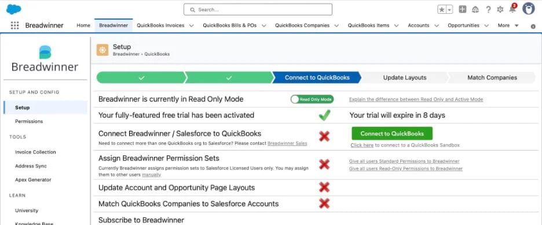Open the More navigation dropdown

[508, 25]
